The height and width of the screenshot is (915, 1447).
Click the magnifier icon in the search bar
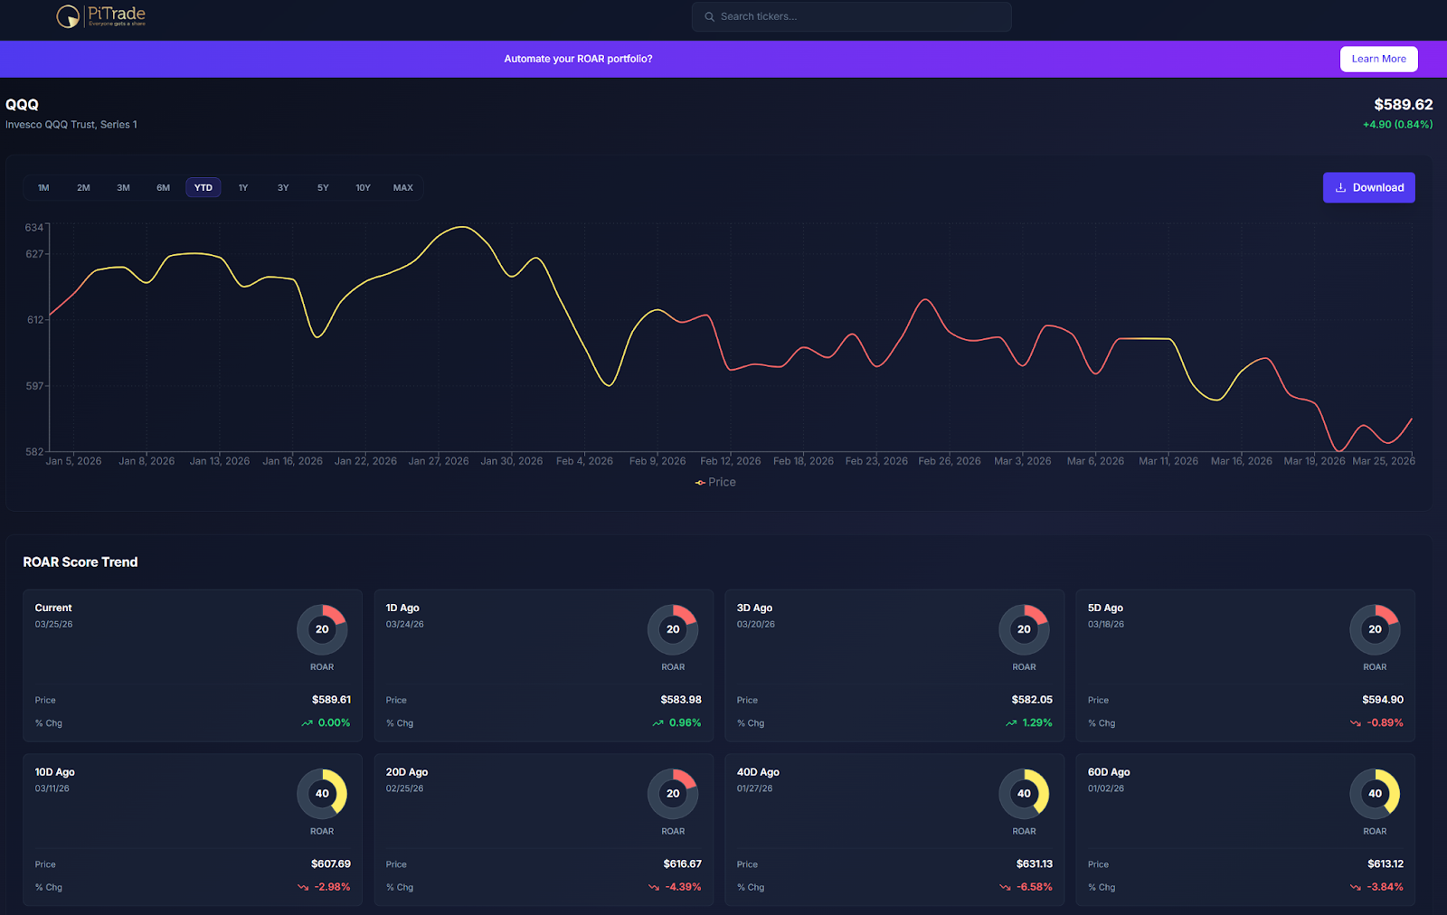point(710,16)
